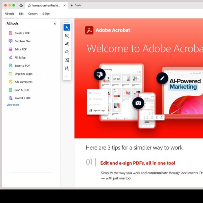The image size is (203, 203).
Task: Click 'Edit and e-sign PDFs, all in one tool'
Action: point(138,163)
